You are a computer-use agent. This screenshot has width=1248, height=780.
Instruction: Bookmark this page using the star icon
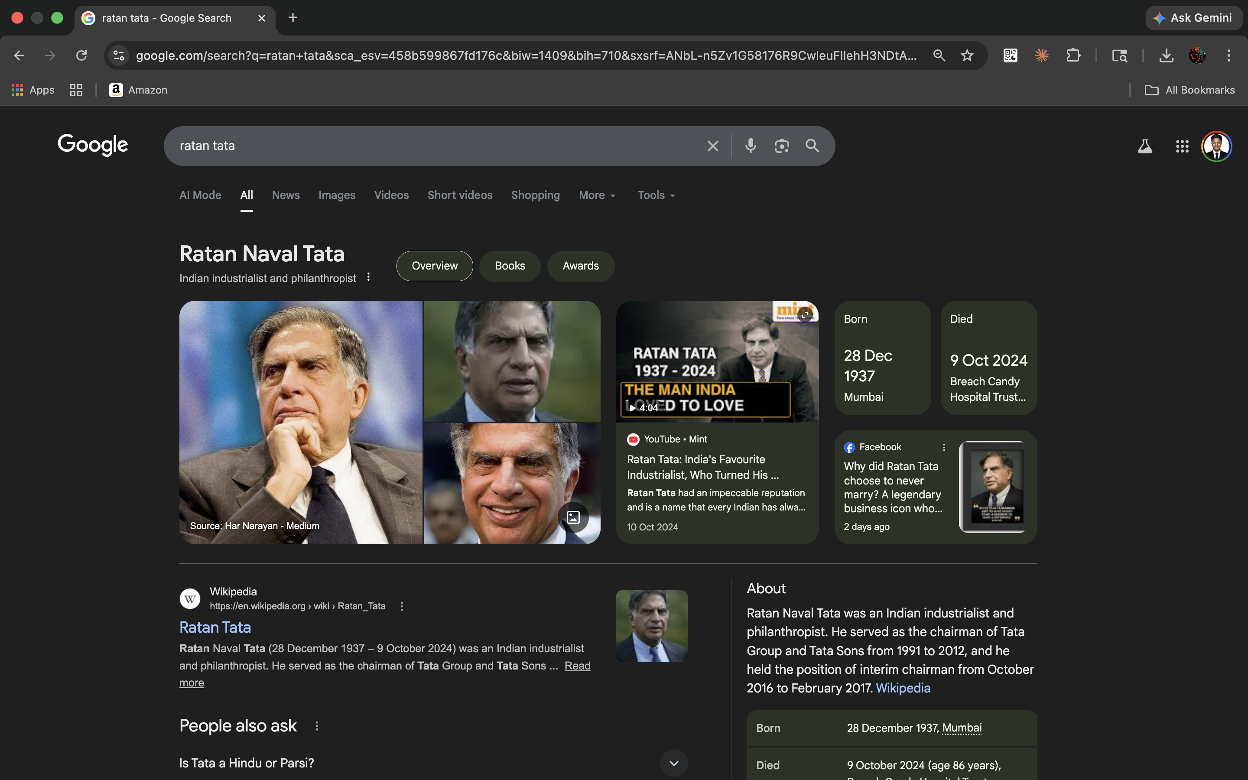[967, 55]
